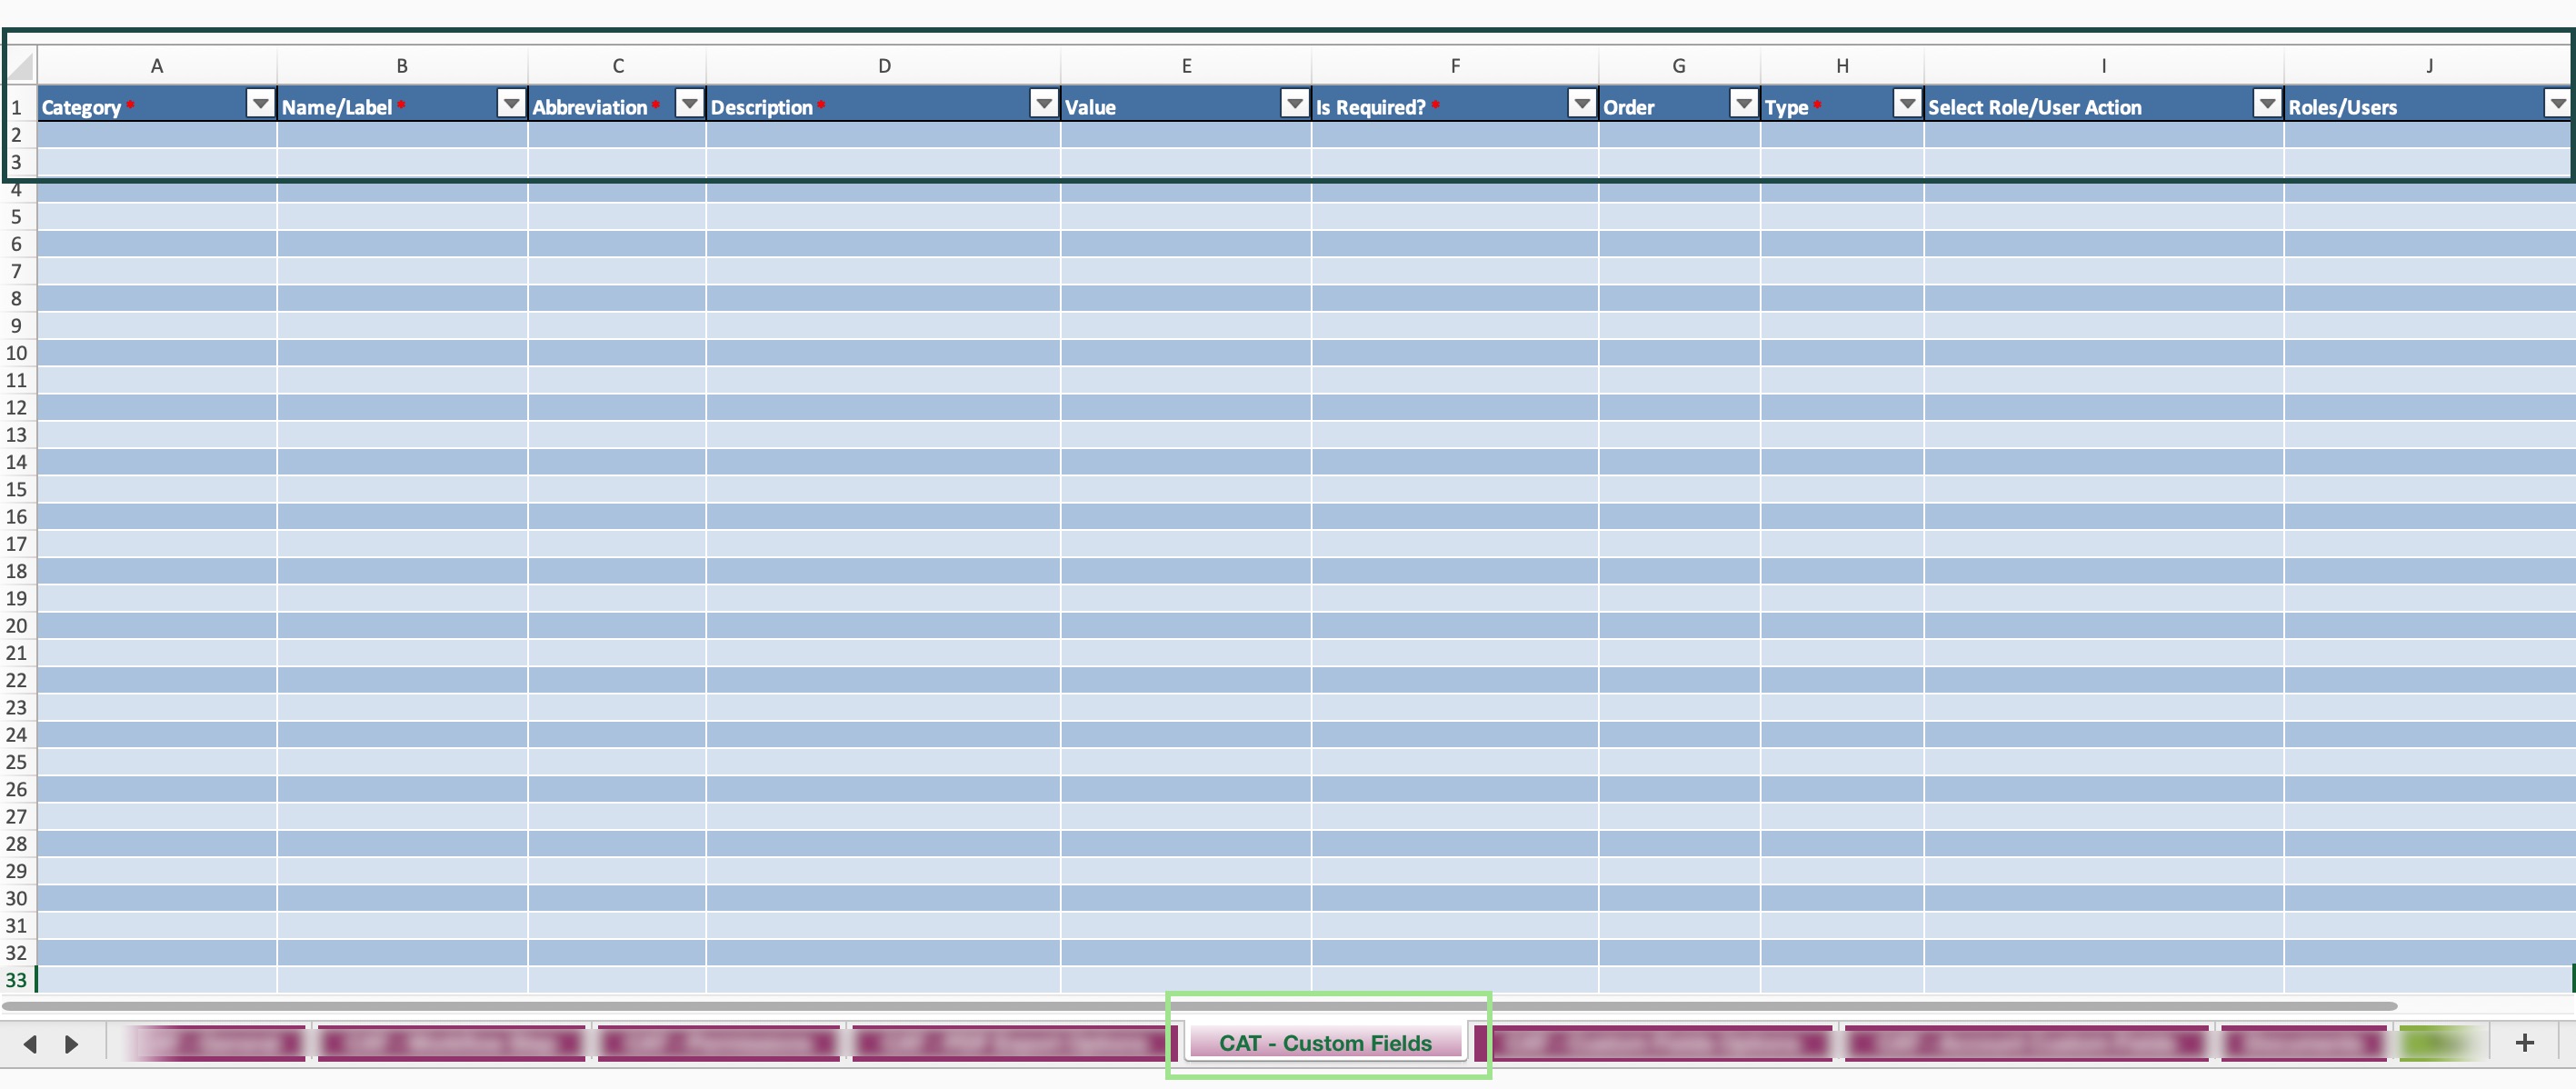
Task: Select column H header
Action: (x=1842, y=66)
